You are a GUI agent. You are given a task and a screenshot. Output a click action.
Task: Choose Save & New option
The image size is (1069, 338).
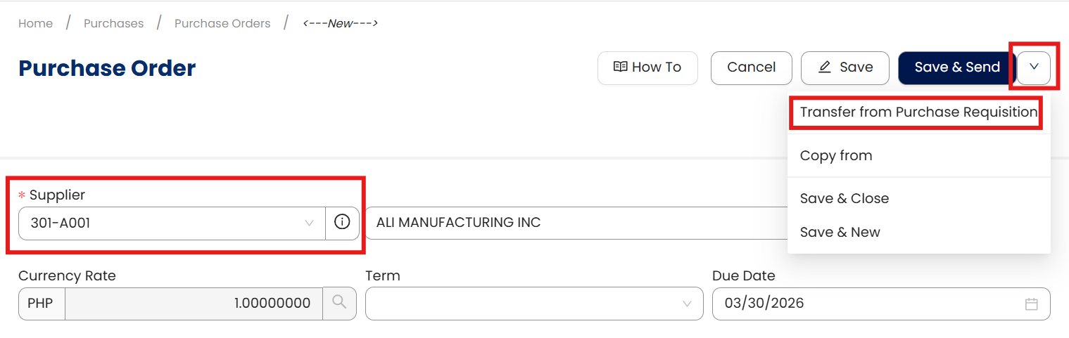840,232
